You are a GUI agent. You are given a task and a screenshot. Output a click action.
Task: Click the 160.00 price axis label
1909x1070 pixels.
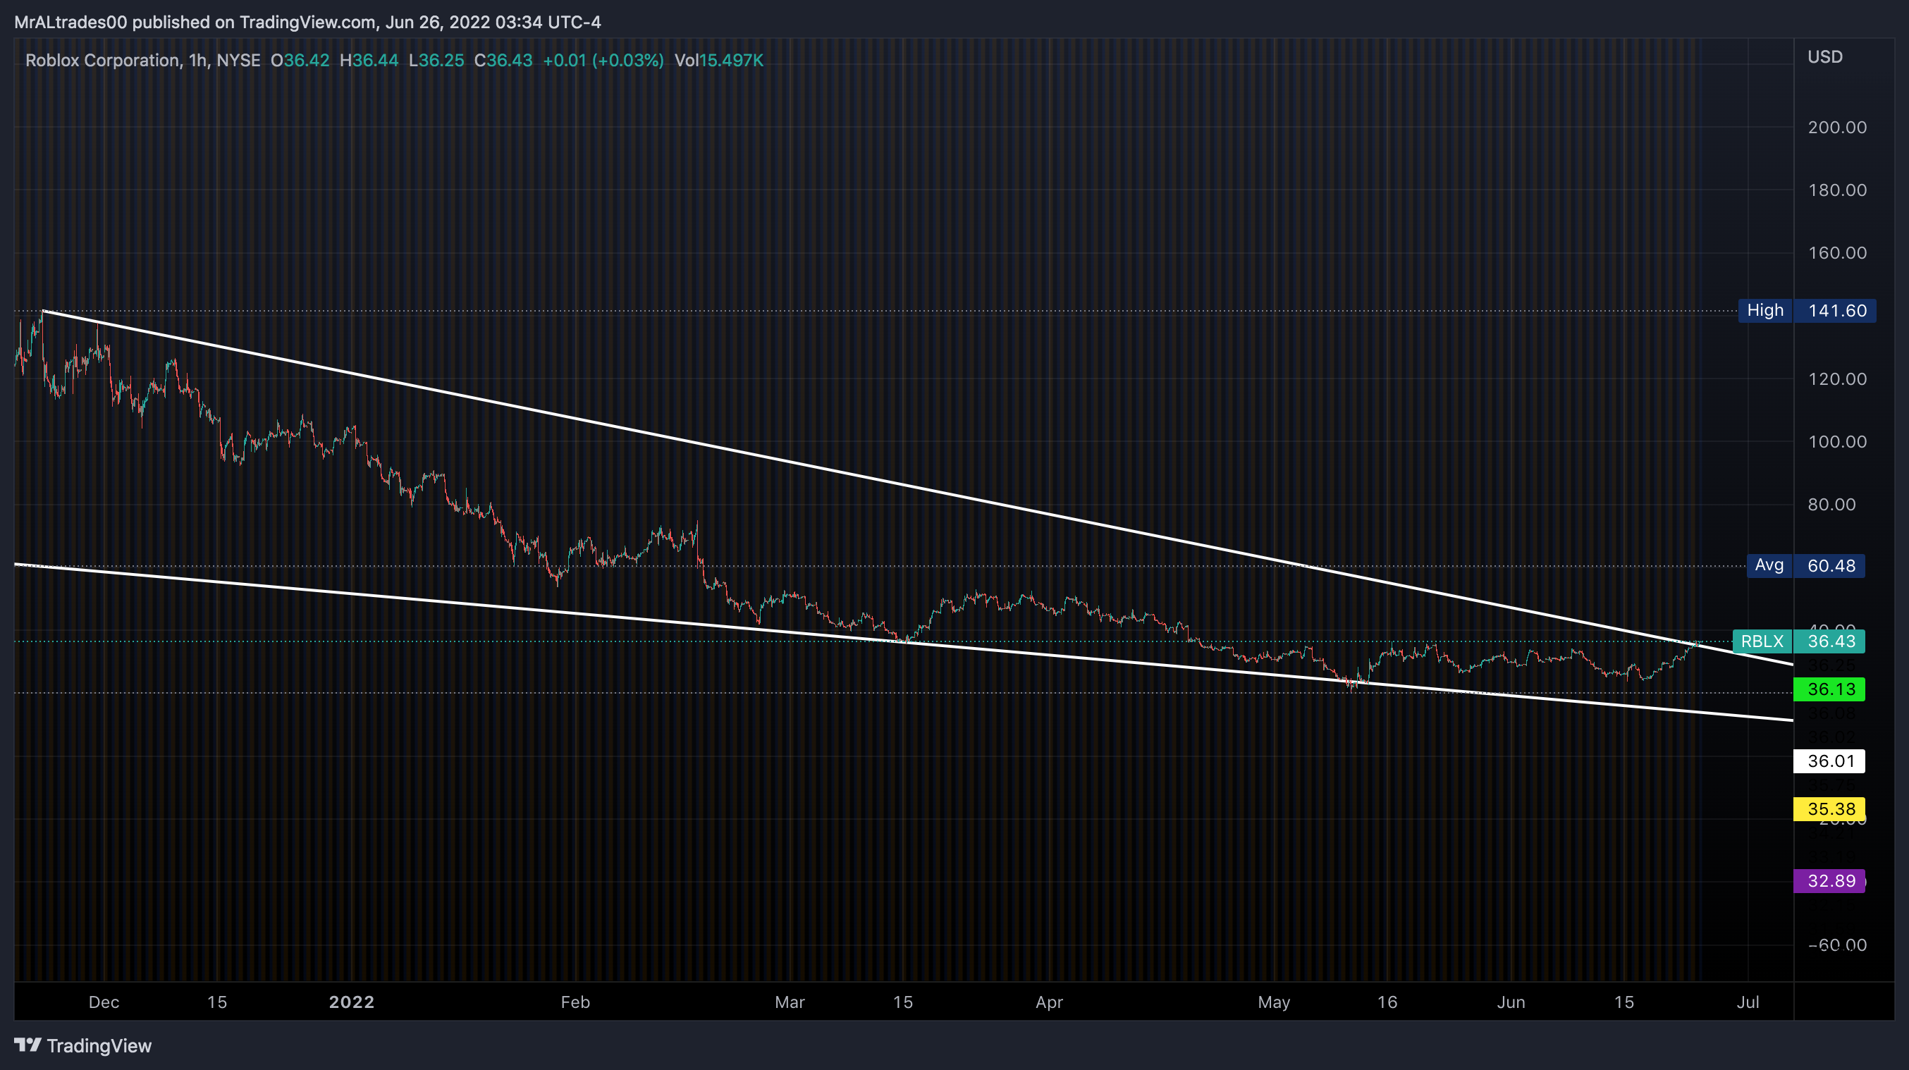click(x=1837, y=254)
